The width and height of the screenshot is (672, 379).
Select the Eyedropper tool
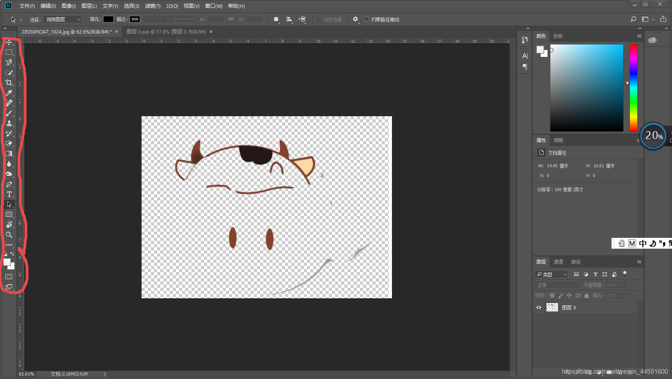pyautogui.click(x=9, y=93)
